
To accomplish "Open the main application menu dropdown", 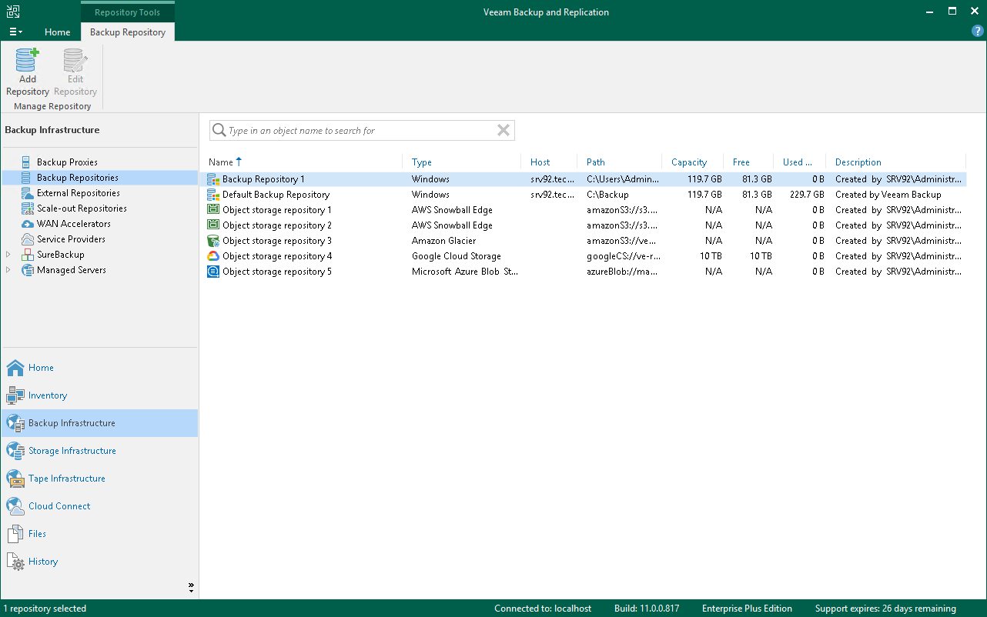I will tap(15, 32).
